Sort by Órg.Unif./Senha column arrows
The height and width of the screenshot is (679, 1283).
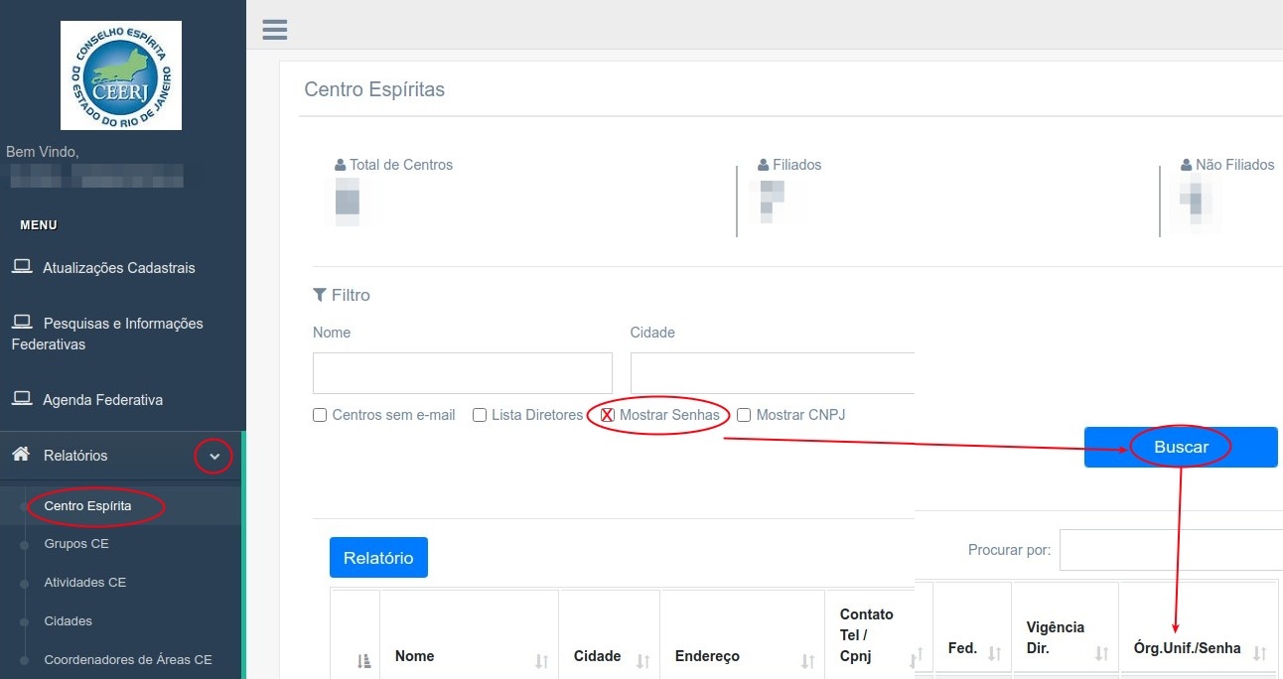(1259, 653)
